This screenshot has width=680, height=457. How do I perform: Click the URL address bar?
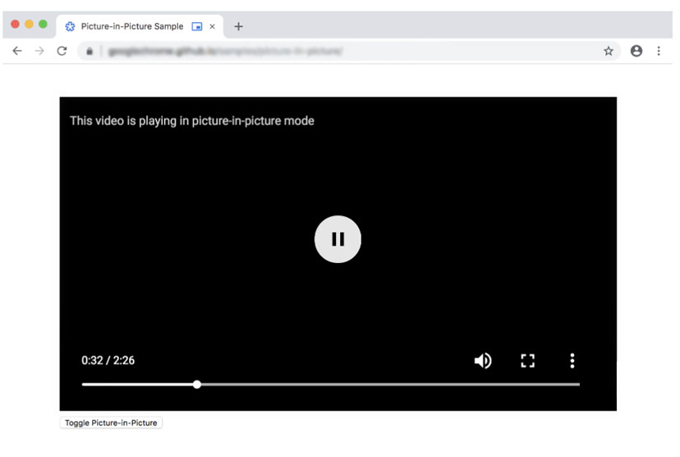(349, 51)
